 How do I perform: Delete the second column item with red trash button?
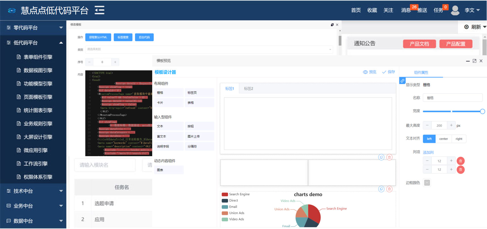461,169
